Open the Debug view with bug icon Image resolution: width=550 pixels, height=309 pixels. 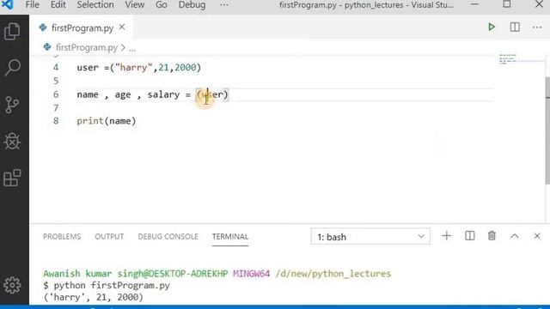[x=12, y=142]
